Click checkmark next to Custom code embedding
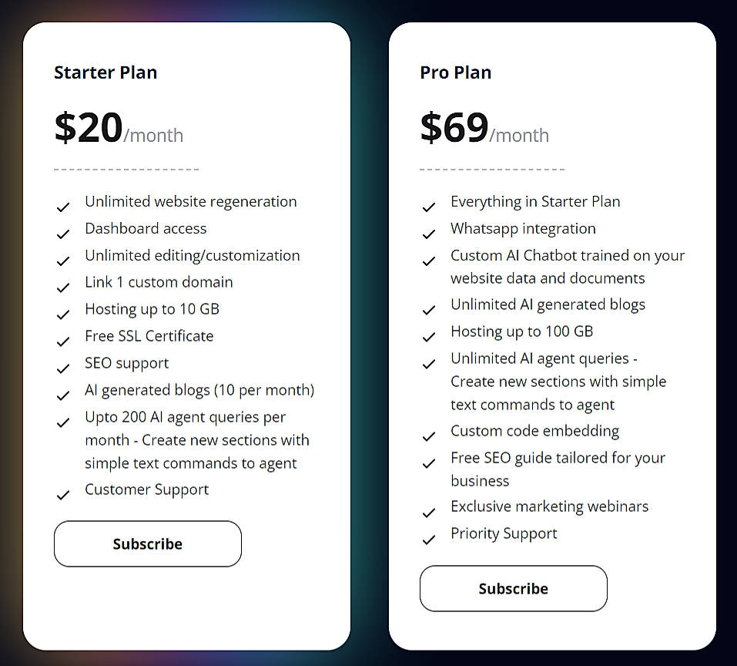This screenshot has height=666, width=737. (x=429, y=436)
